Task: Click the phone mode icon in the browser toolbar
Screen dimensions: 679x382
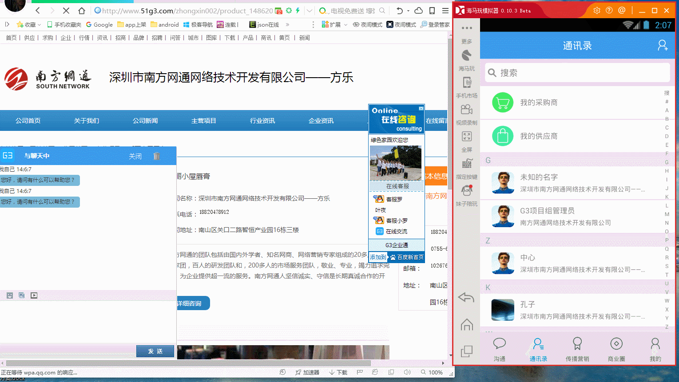Action: (x=432, y=10)
